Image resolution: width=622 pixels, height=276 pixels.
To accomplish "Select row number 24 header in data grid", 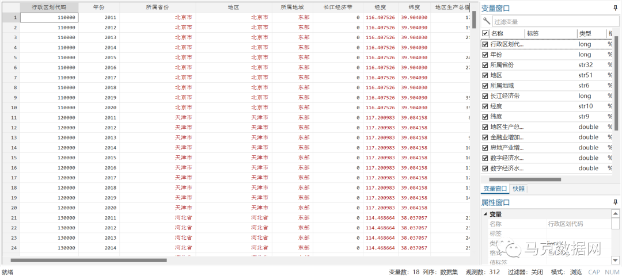I will (x=11, y=248).
